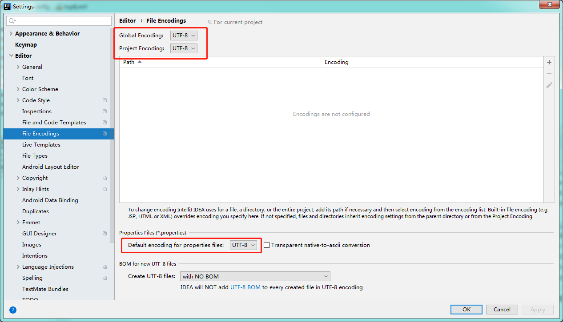Viewport: 563px width, 322px height.
Task: Expand the Emmet node
Action: pyautogui.click(x=18, y=223)
